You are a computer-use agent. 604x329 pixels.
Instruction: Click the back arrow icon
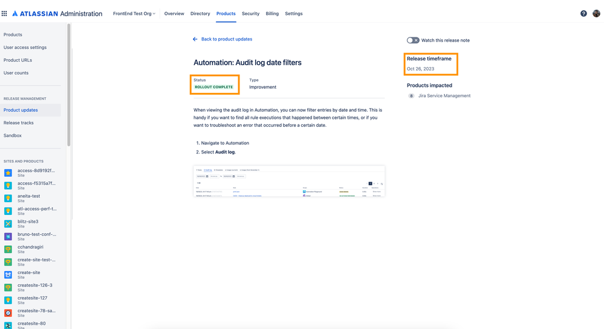click(x=195, y=39)
